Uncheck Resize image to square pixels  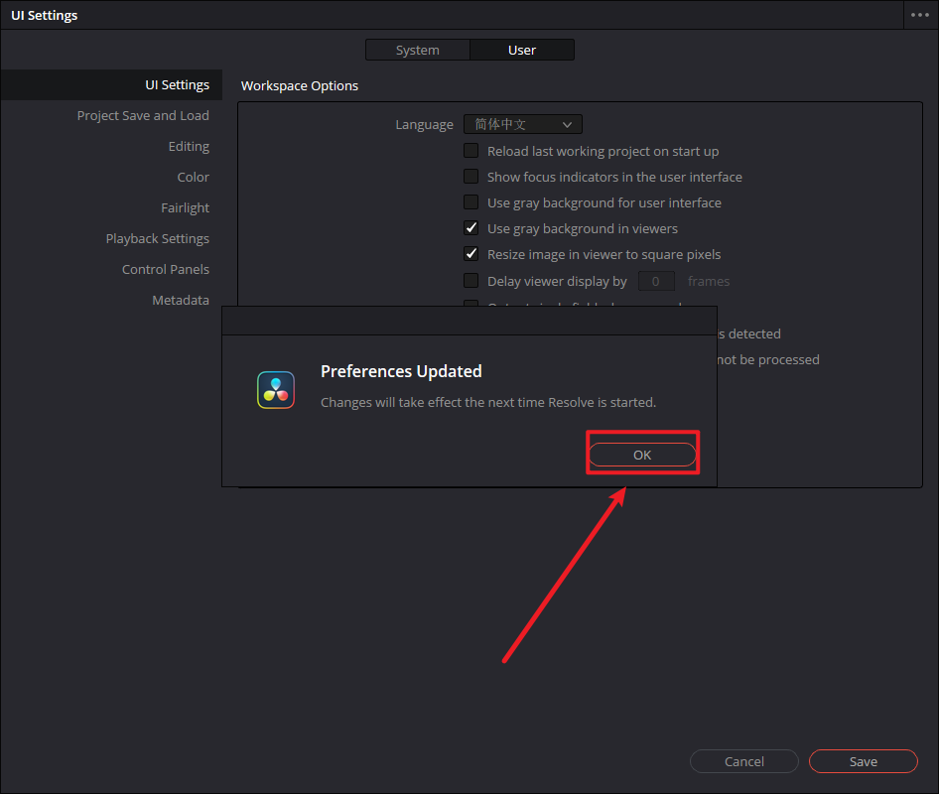471,254
